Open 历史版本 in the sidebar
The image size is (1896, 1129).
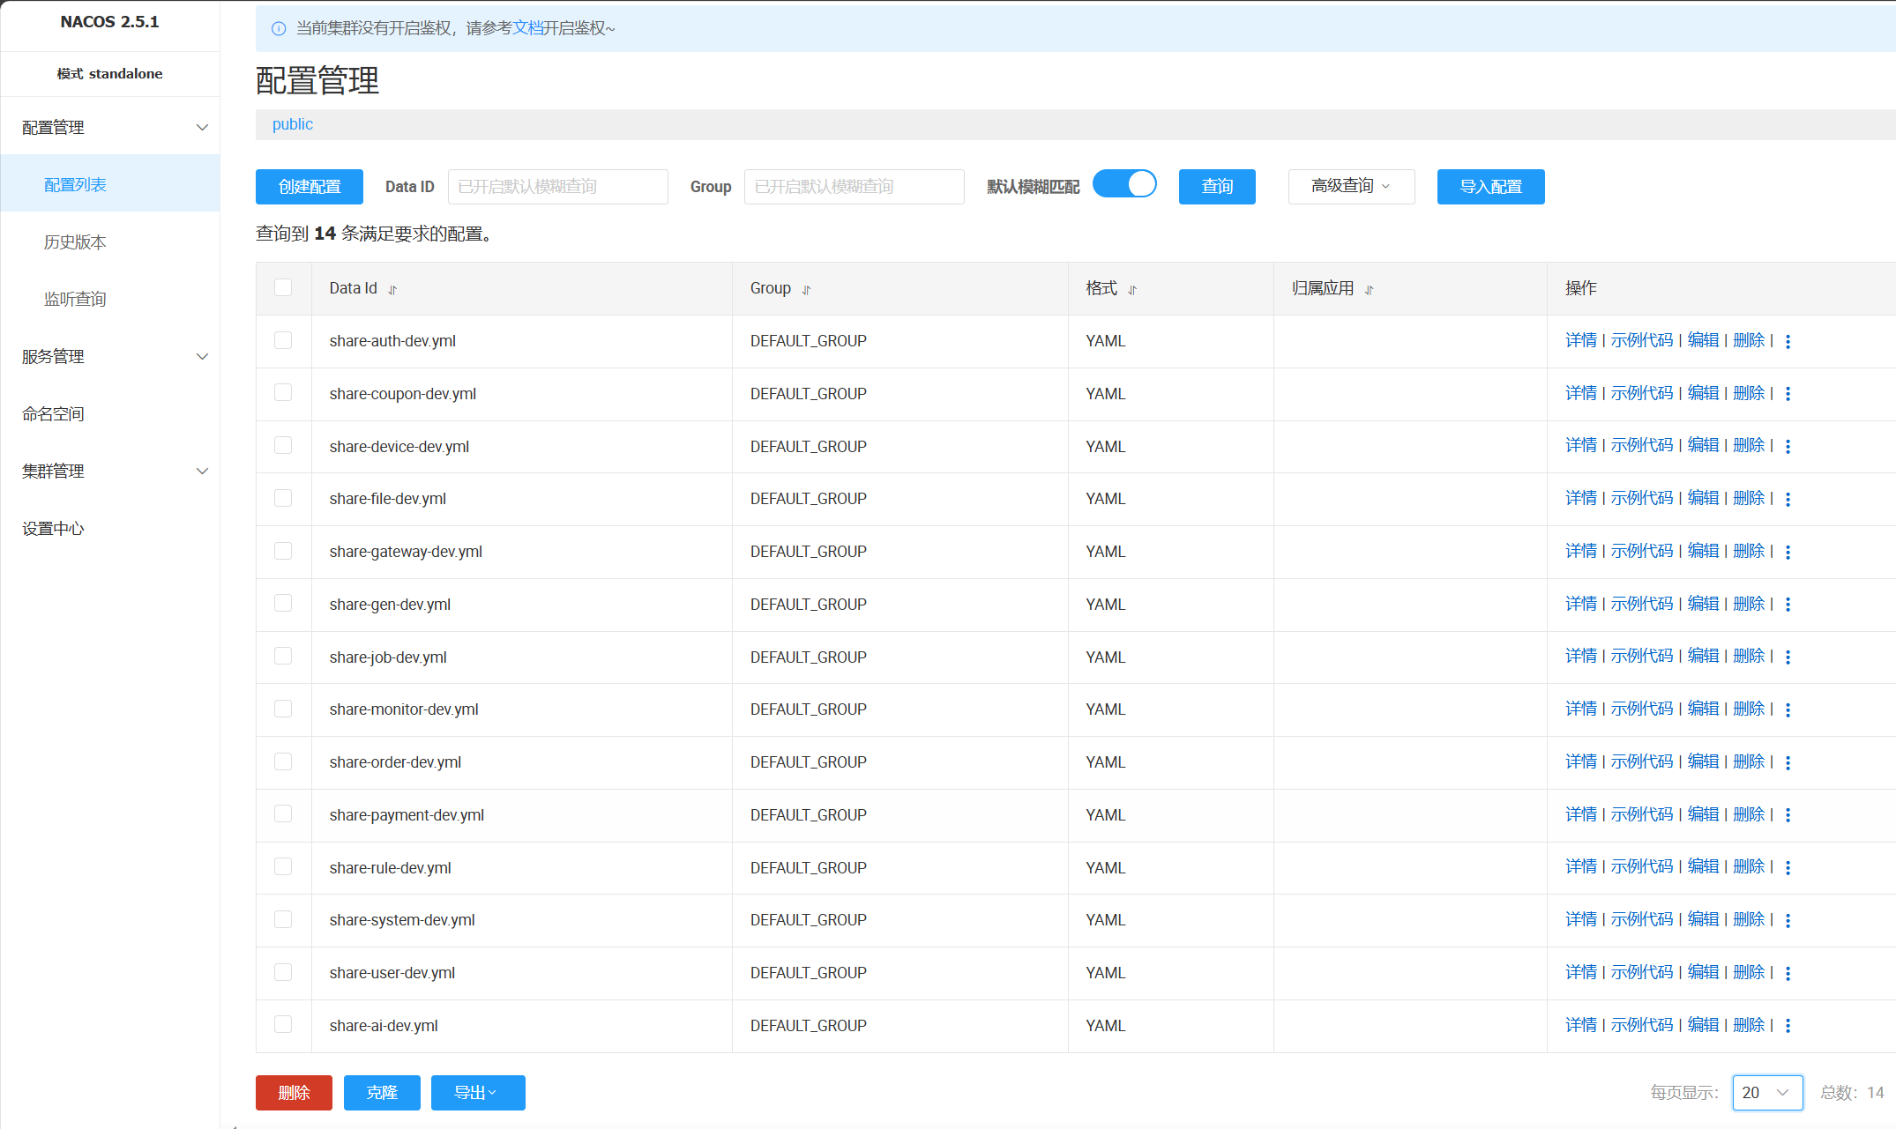tap(75, 242)
